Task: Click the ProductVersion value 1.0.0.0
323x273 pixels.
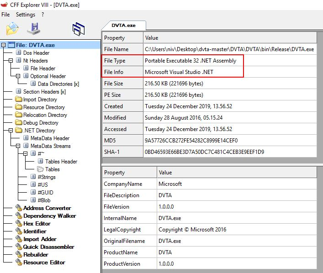Action: click(x=166, y=264)
